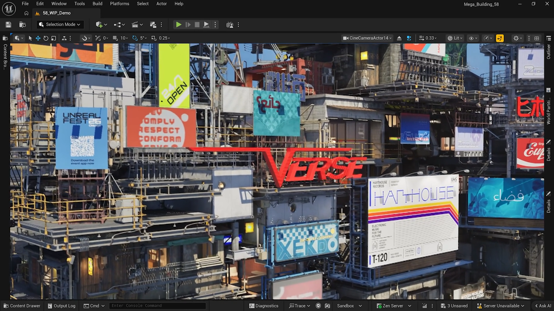Toggle the blue camera view icon

[409, 38]
